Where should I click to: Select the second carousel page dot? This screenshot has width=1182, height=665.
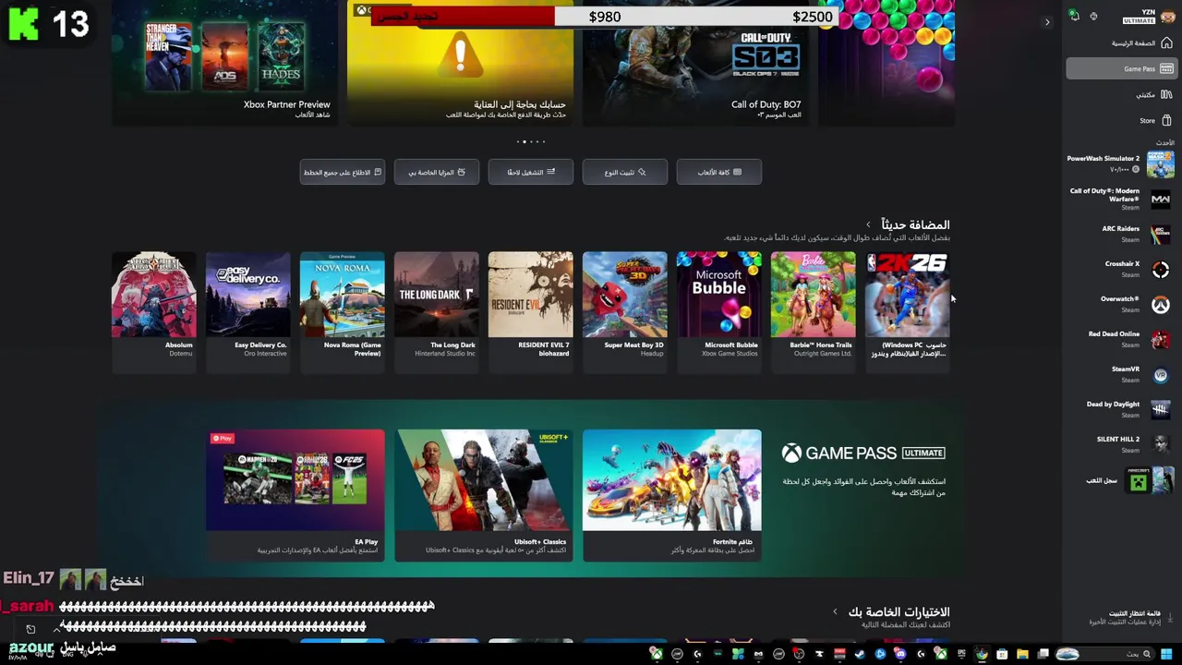click(x=525, y=141)
